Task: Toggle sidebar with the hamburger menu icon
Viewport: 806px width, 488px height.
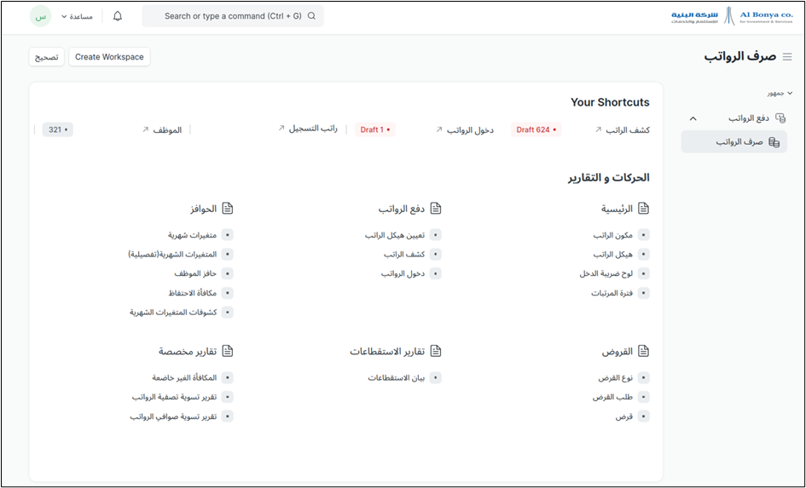Action: pyautogui.click(x=787, y=57)
